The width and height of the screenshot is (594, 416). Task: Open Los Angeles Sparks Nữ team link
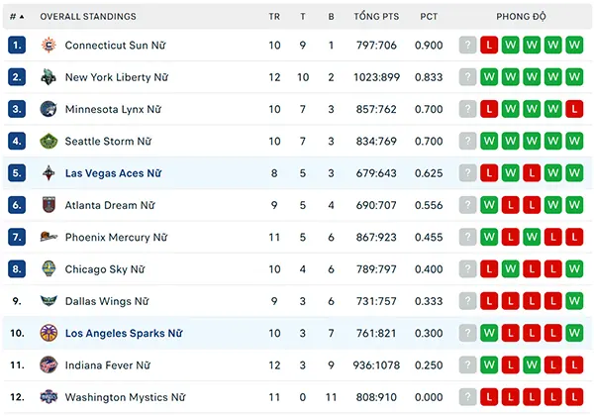(124, 333)
